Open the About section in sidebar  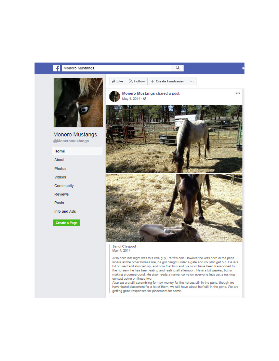pos(59,160)
